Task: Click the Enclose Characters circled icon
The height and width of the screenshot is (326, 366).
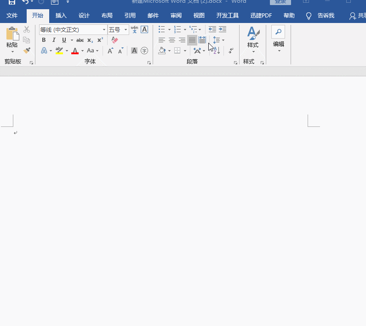Action: (144, 51)
